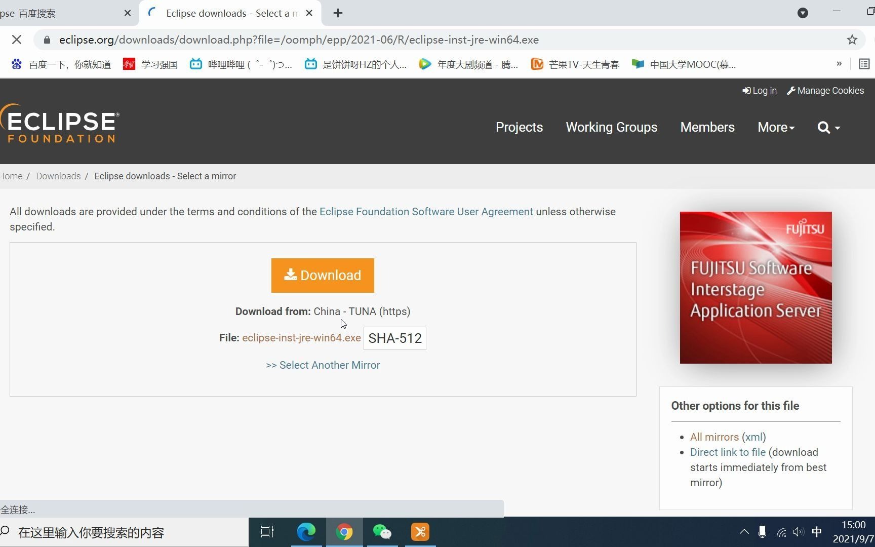
Task: Bookmark this page with the star icon
Action: tap(852, 40)
